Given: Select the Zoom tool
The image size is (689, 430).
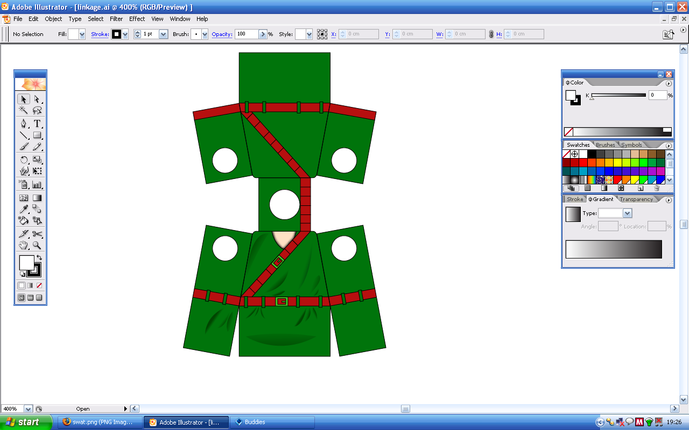Looking at the screenshot, I should [38, 246].
